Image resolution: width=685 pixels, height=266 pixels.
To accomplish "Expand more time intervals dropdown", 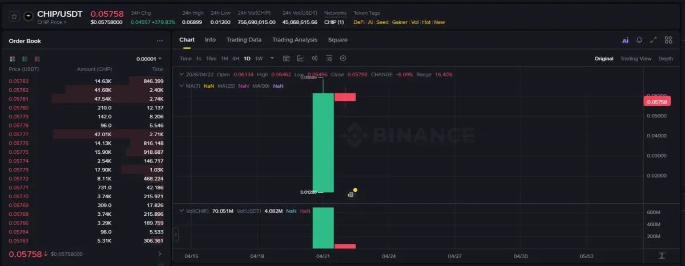I will tap(272, 58).
